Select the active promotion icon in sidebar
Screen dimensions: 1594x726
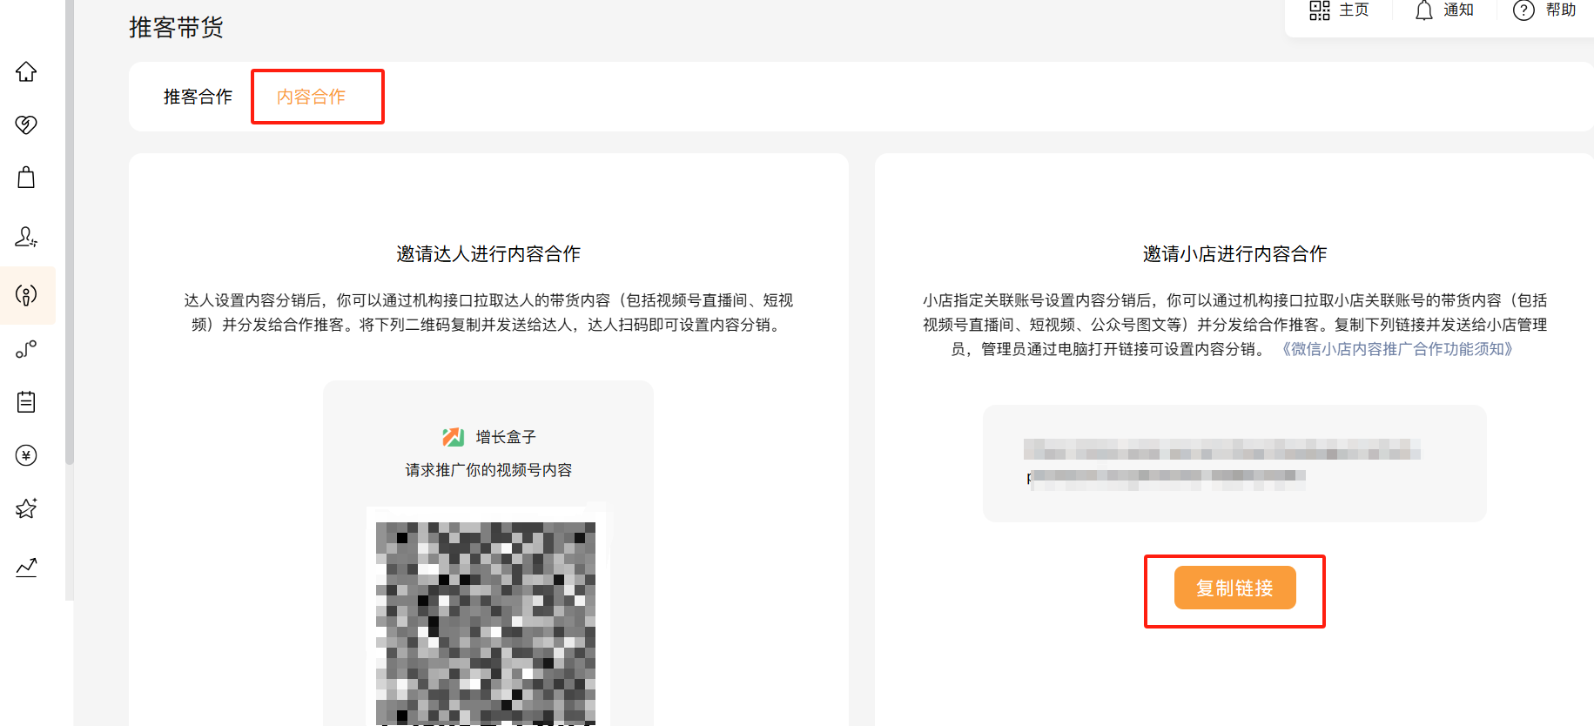26,295
